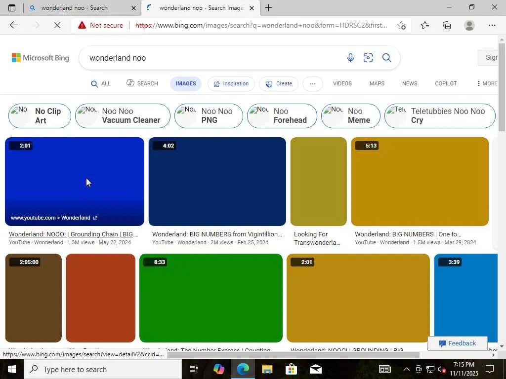The image size is (506, 379).
Task: Open 'Wonderland: BIG NUMBERS | One to...' link
Action: click(408, 234)
